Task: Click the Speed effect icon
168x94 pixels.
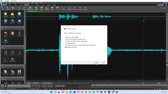Action: 36,8
